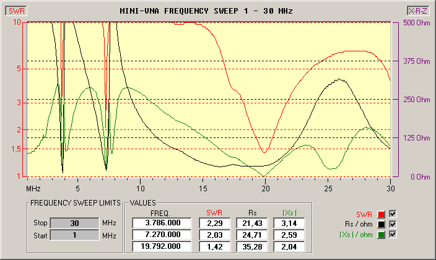Viewport: 436px width, 260px height.
Task: Click the Rs value 35,28
Action: click(x=252, y=246)
